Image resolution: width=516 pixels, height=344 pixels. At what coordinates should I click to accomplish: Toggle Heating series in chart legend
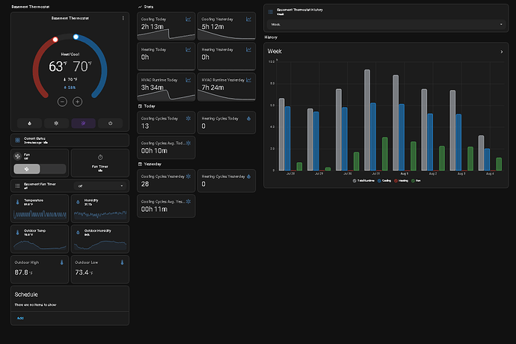point(401,181)
